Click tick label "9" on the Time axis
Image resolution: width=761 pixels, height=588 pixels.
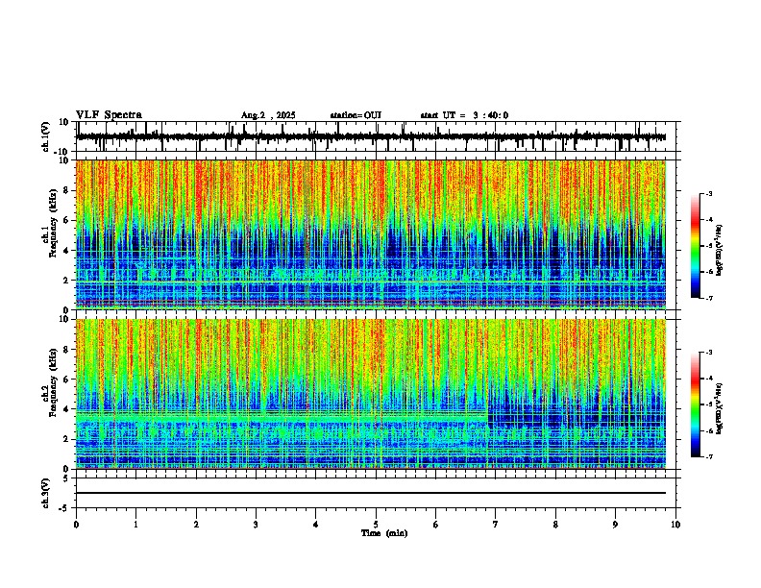point(615,525)
